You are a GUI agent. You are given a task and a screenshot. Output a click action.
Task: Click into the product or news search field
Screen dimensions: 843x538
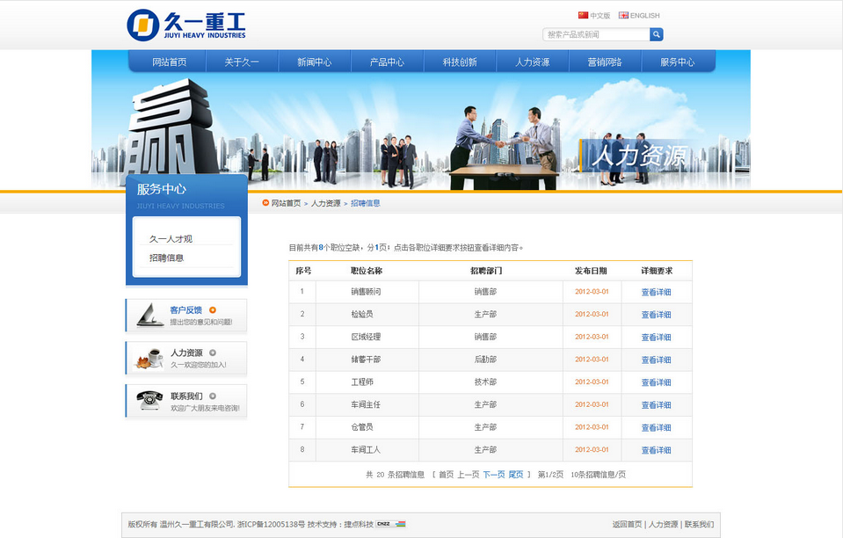(596, 34)
